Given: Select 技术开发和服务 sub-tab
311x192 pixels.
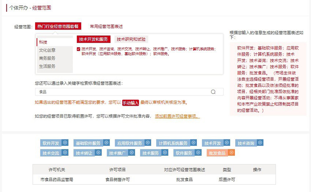Looking at the screenshot, I should tap(93, 39).
